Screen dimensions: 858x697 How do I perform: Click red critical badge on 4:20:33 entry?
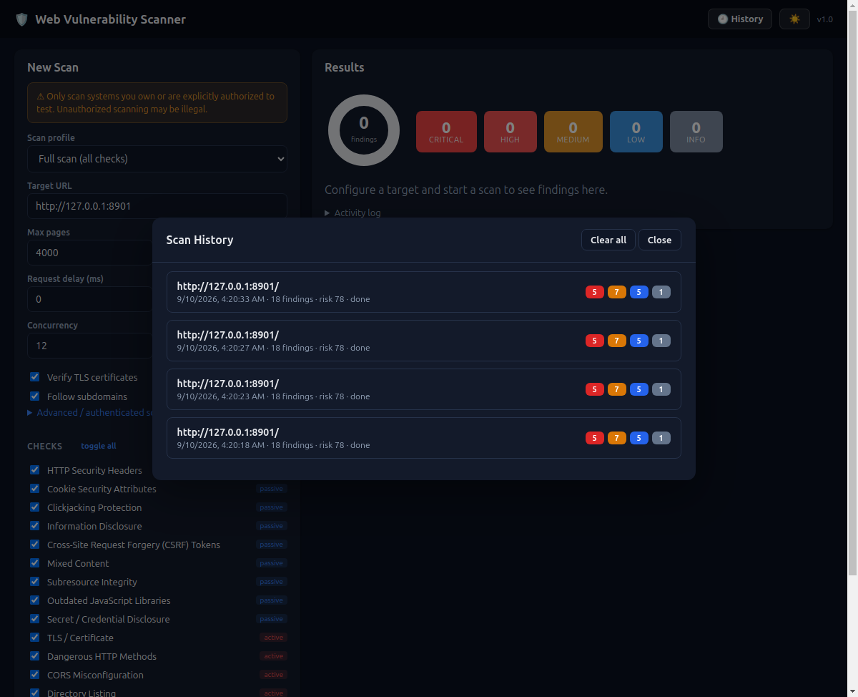(595, 292)
